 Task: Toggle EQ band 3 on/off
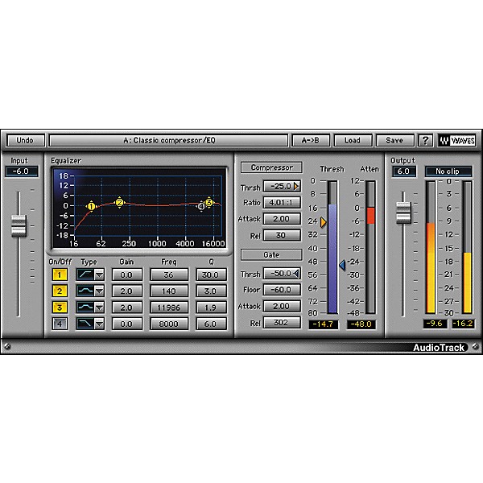click(60, 308)
